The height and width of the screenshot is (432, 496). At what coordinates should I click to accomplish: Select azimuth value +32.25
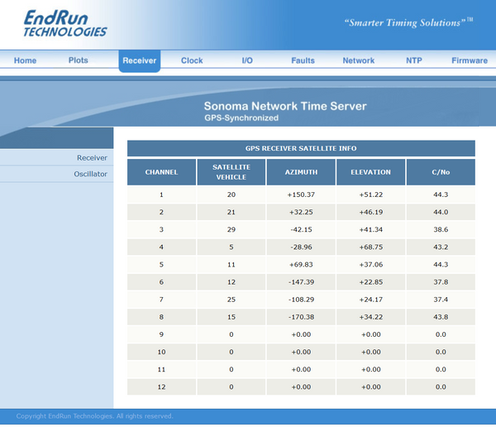[301, 212]
